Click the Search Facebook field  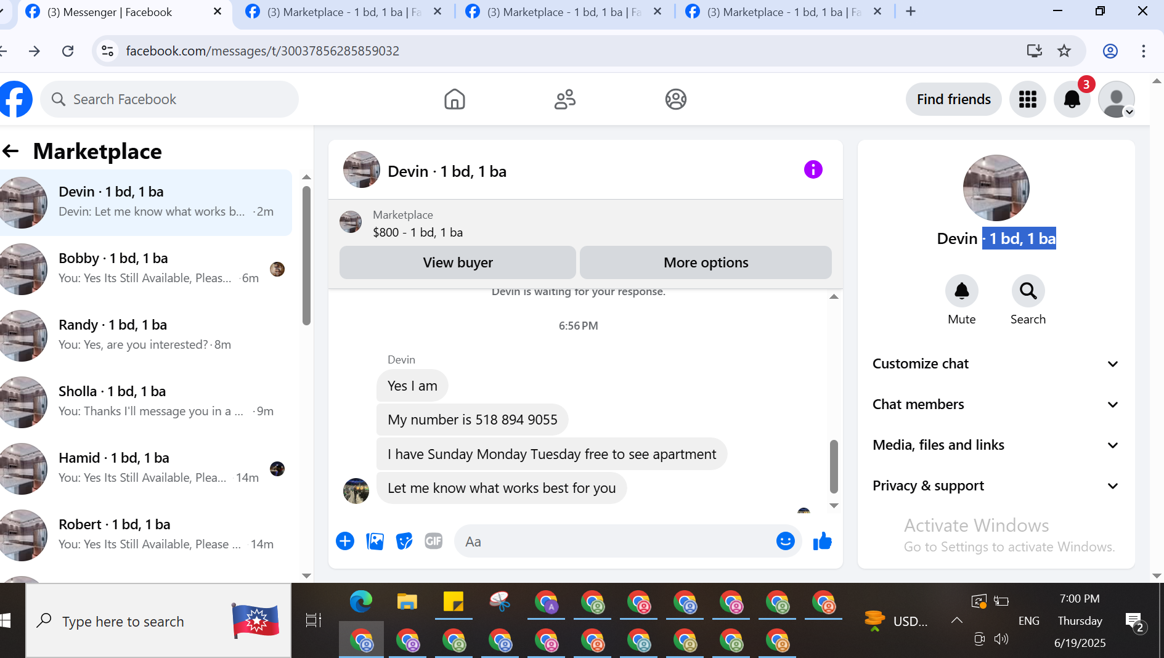coord(169,99)
